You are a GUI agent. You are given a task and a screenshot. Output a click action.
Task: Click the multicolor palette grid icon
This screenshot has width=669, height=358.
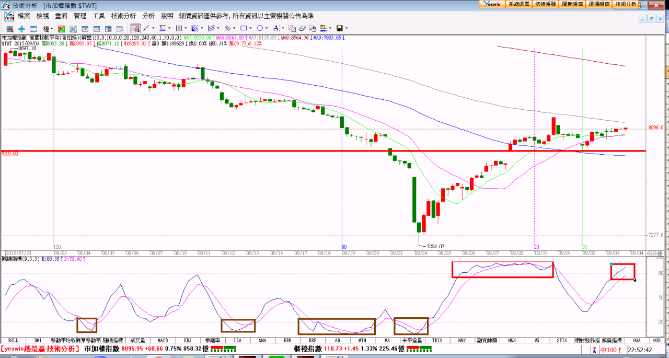pyautogui.click(x=324, y=28)
